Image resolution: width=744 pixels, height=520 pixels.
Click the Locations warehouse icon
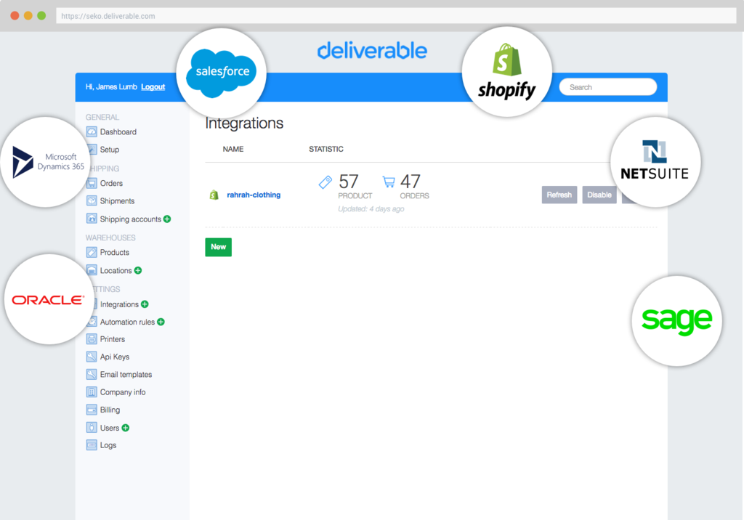(x=92, y=270)
